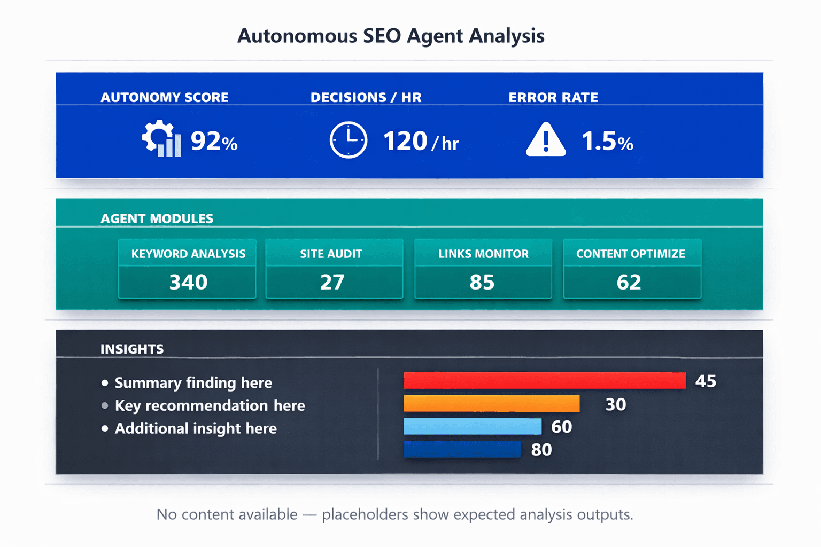Toggle the bullet for Summary finding here
The image size is (821, 547).
(x=104, y=382)
